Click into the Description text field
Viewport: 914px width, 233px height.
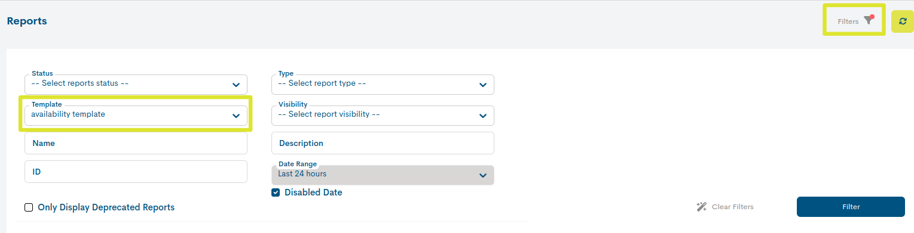[383, 143]
